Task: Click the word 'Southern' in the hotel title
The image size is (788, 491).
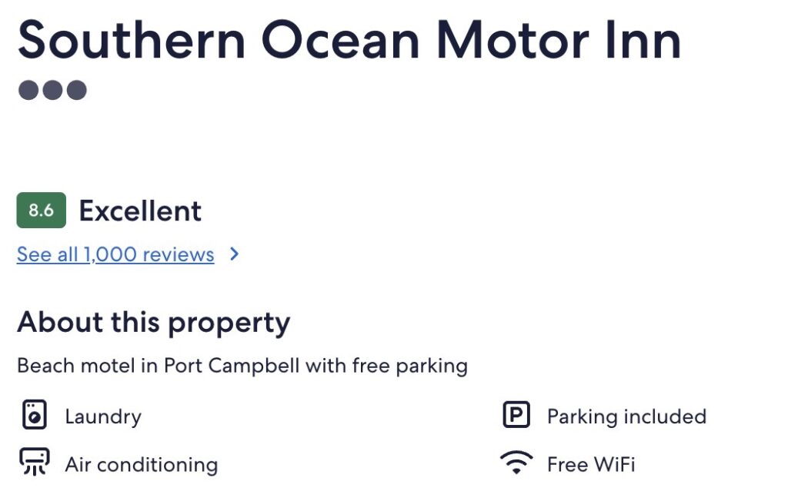Action: tap(131, 40)
